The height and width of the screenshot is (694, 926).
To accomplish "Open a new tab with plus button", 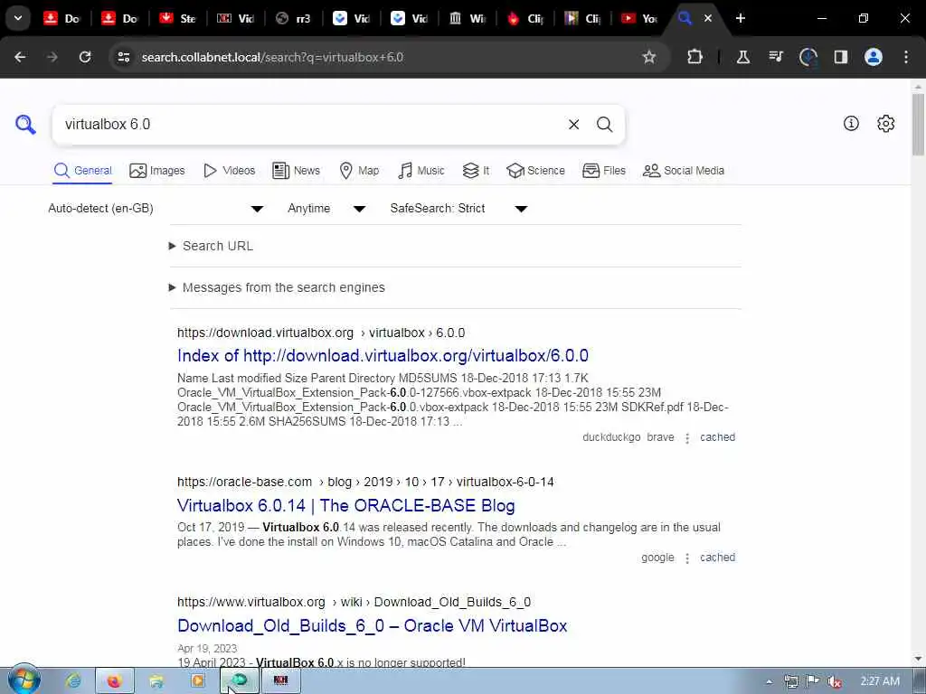I will click(x=741, y=18).
